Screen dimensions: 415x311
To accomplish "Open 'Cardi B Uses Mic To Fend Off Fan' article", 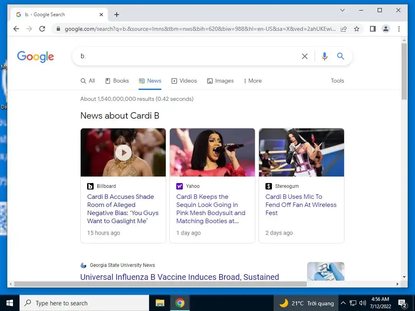I will click(x=301, y=204).
